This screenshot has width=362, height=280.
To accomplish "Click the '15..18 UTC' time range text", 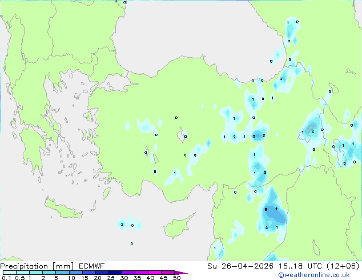I will [x=300, y=266].
